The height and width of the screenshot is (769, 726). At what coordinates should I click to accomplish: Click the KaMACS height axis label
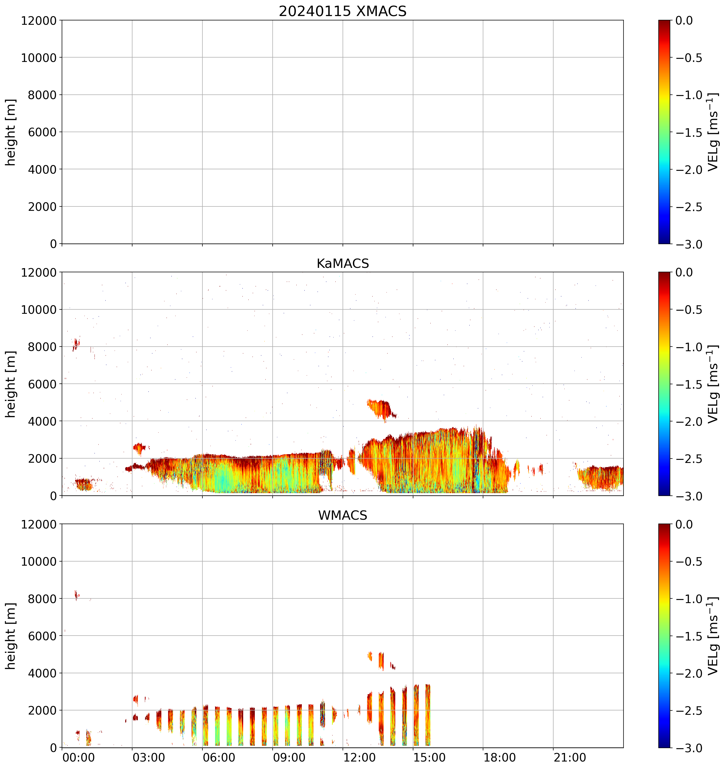point(11,384)
